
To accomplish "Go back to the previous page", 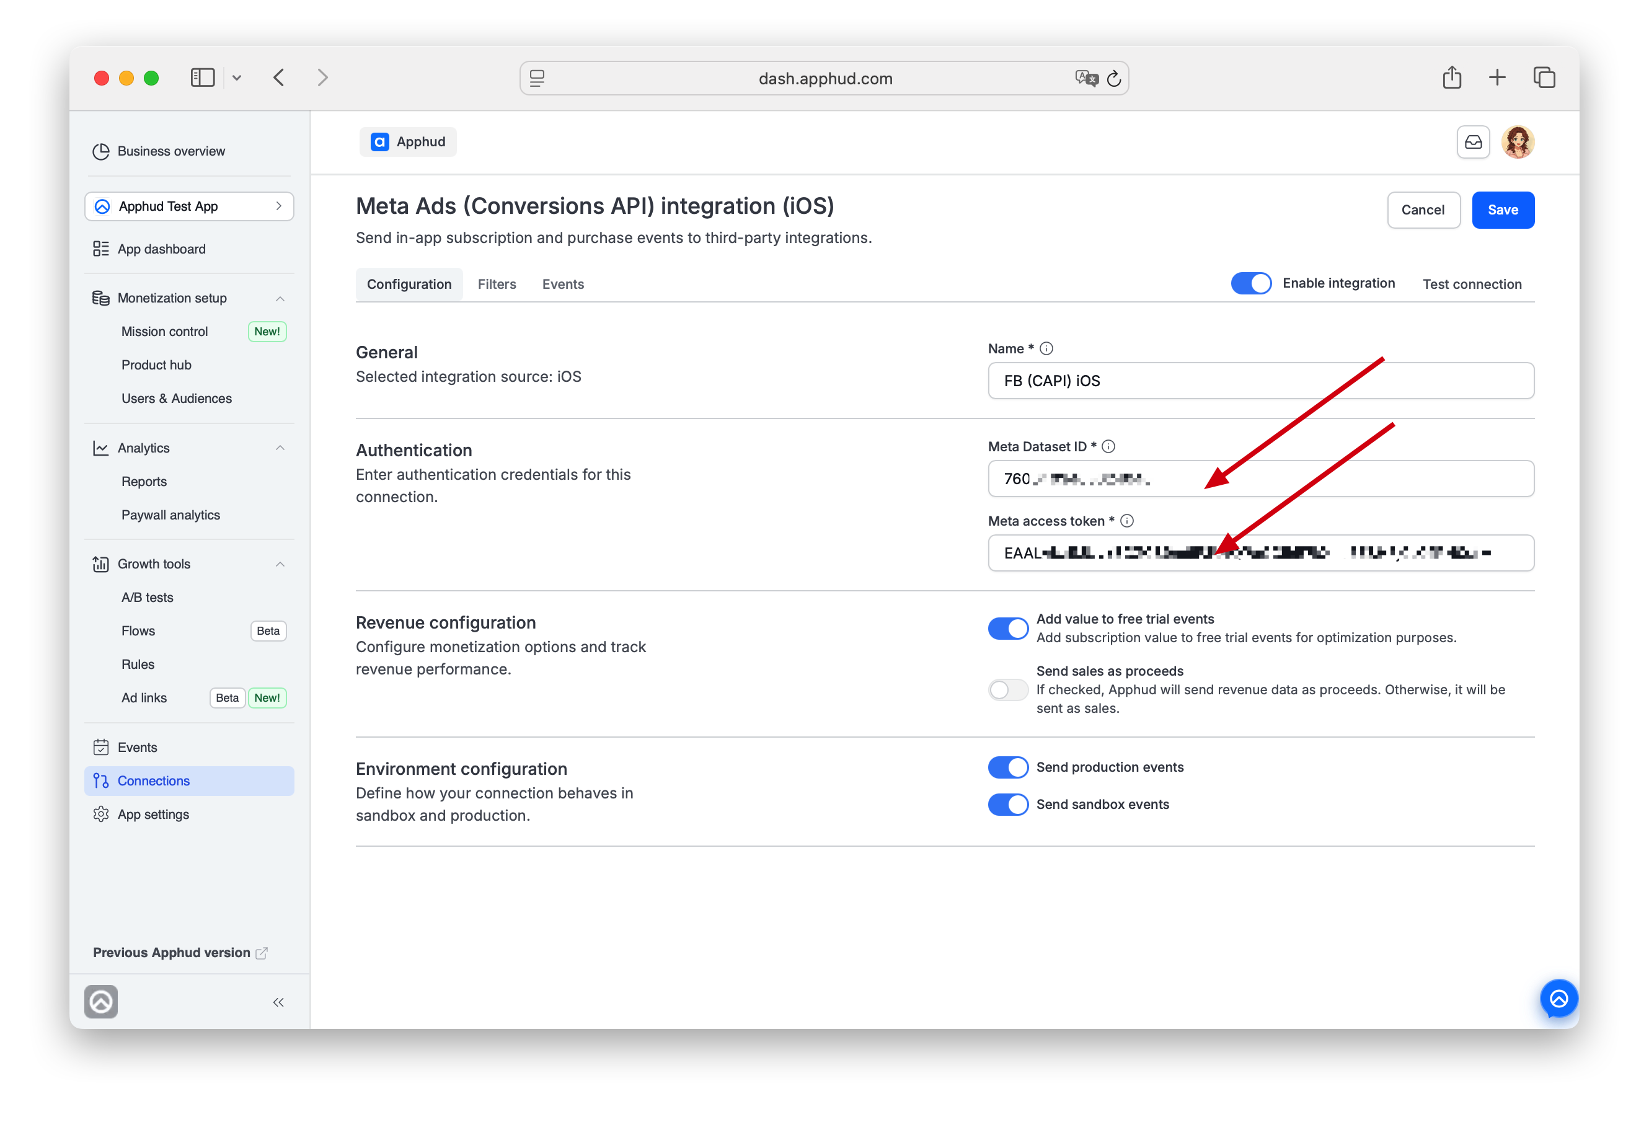I will tap(279, 77).
